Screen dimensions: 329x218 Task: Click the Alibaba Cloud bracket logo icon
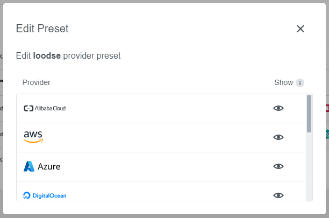tap(28, 108)
